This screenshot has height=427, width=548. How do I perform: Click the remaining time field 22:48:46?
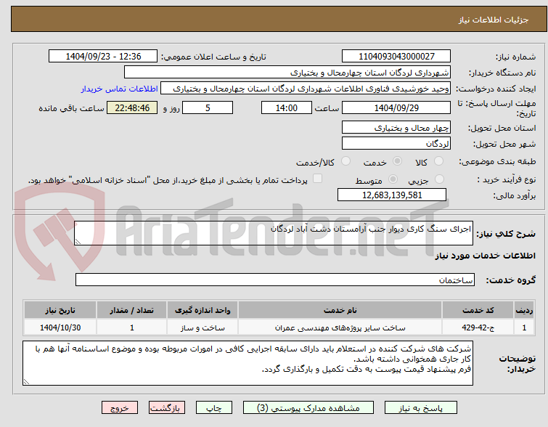pos(132,107)
